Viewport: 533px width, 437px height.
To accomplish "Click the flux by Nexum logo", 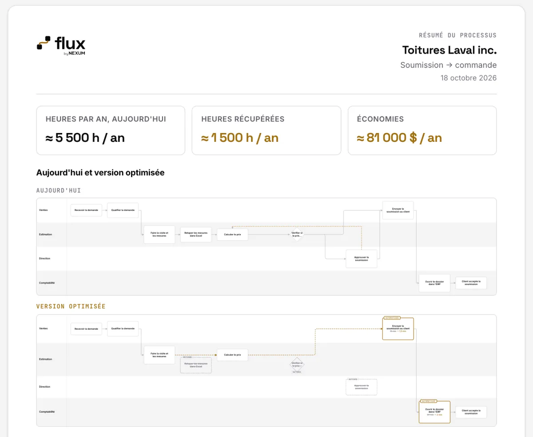I will click(61, 45).
